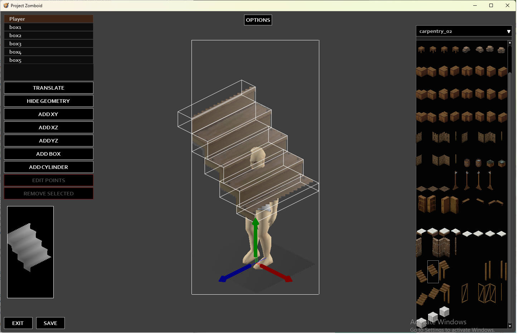The height and width of the screenshot is (335, 519).
Task: Save changes with the SAVE button
Action: [x=50, y=323]
